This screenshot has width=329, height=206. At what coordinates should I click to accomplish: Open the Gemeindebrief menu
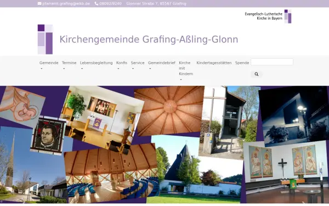click(x=162, y=63)
